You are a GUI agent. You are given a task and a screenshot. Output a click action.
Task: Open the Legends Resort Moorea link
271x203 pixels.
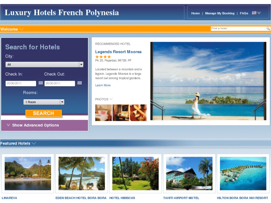(x=118, y=52)
